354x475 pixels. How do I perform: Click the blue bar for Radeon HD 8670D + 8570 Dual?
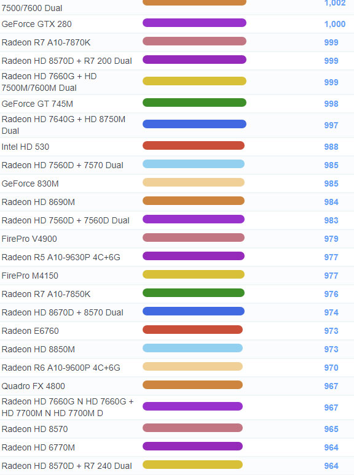(194, 311)
